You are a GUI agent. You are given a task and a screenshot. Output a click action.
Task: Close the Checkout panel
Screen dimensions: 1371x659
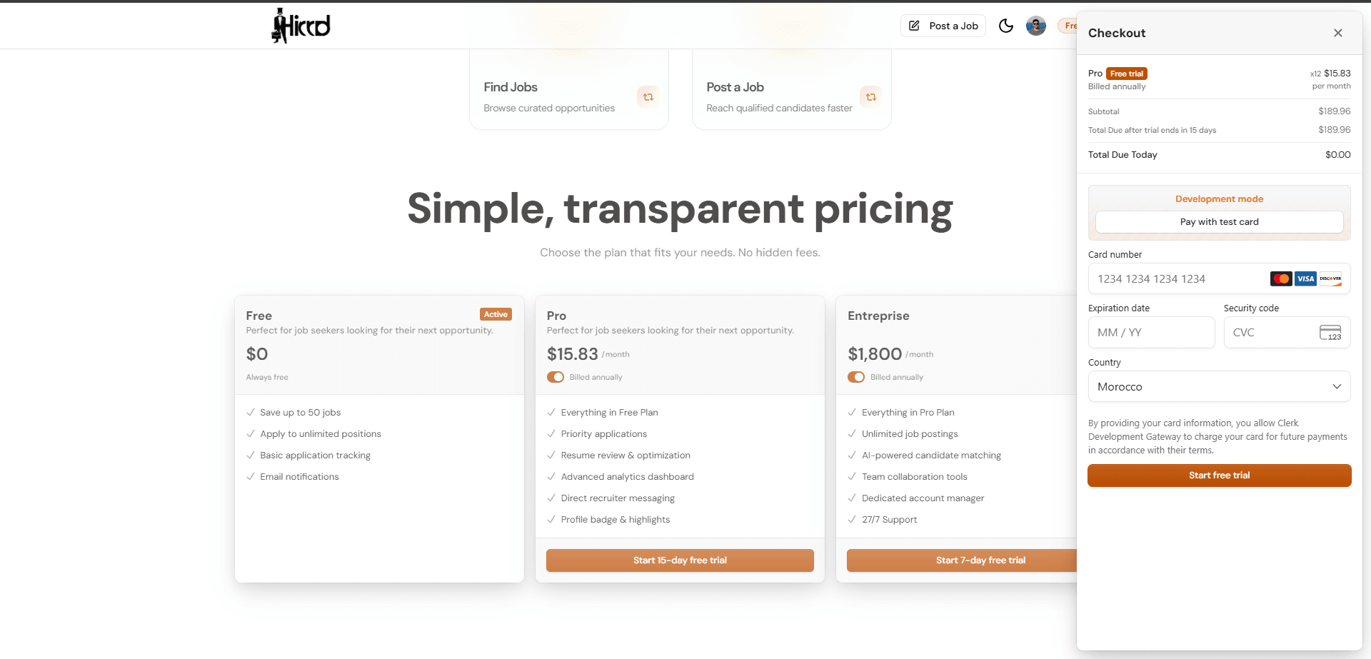(1337, 33)
